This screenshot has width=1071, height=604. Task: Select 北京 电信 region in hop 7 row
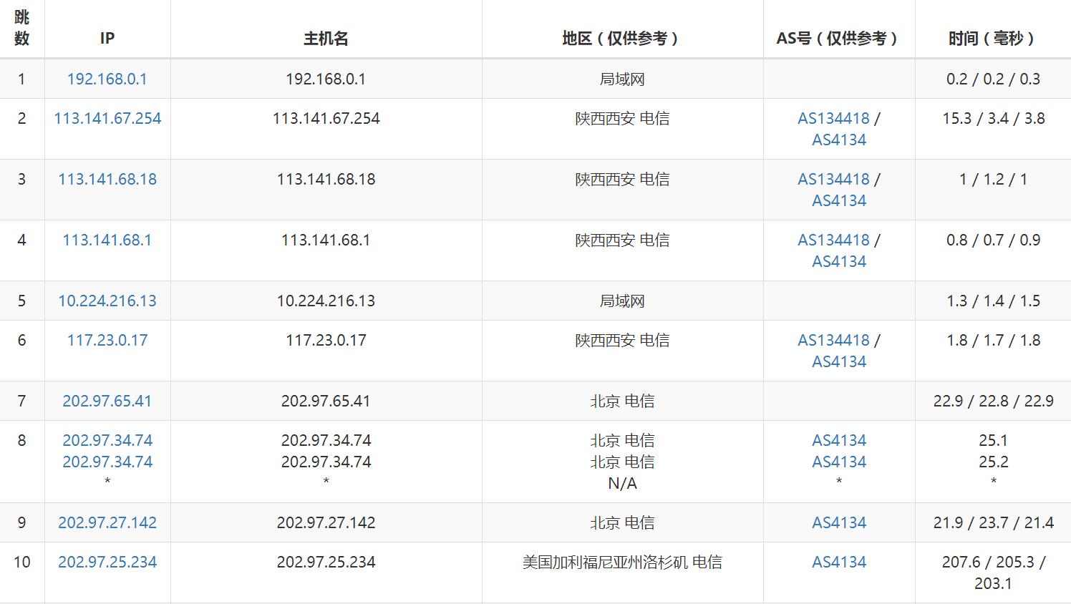tap(622, 401)
